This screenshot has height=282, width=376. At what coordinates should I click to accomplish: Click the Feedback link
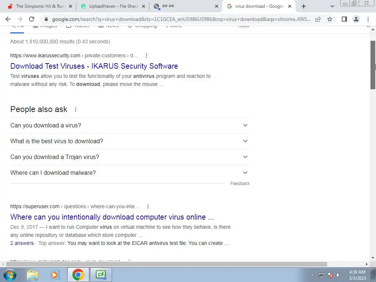tap(240, 184)
